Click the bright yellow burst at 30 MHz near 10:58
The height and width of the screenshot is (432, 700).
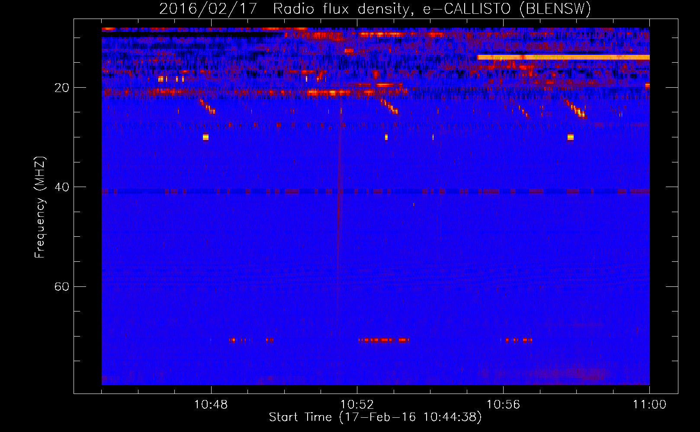[570, 137]
